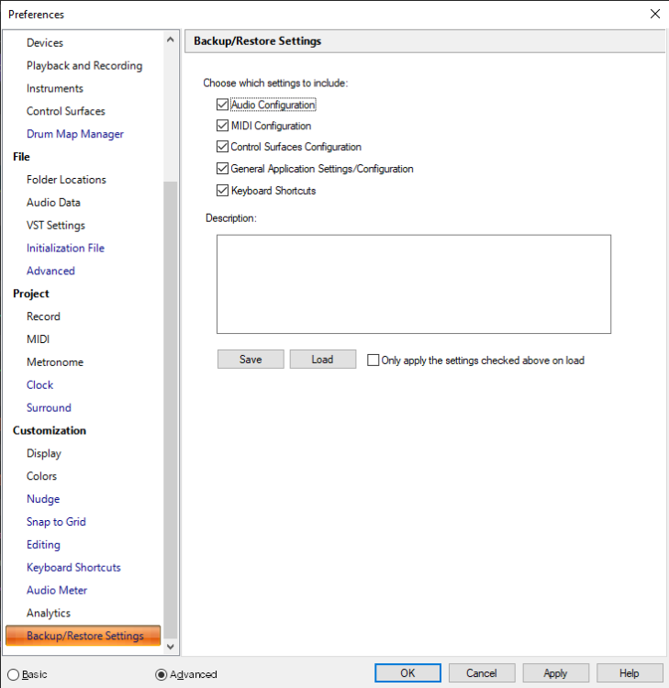This screenshot has width=669, height=688.
Task: Click inside the Description text box
Action: (414, 283)
